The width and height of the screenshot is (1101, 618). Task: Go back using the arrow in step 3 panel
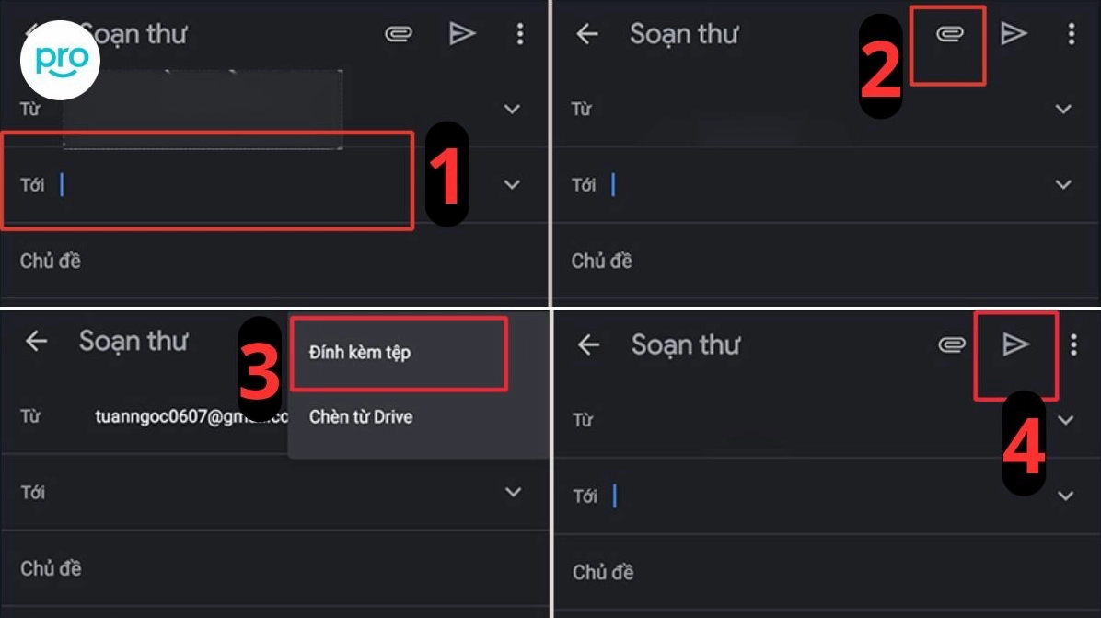click(36, 341)
